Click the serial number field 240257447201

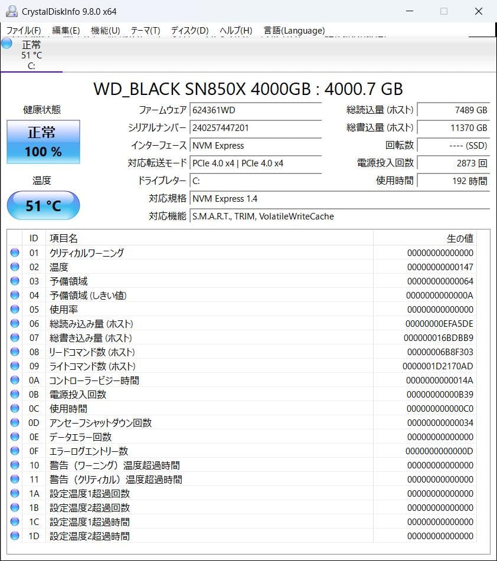256,128
